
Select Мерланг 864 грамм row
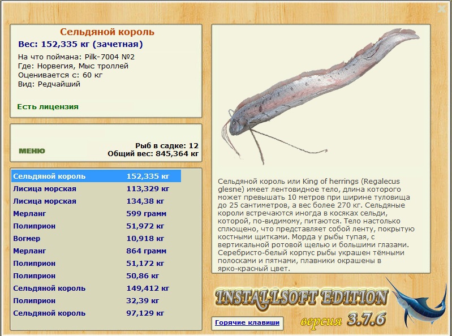coord(96,251)
